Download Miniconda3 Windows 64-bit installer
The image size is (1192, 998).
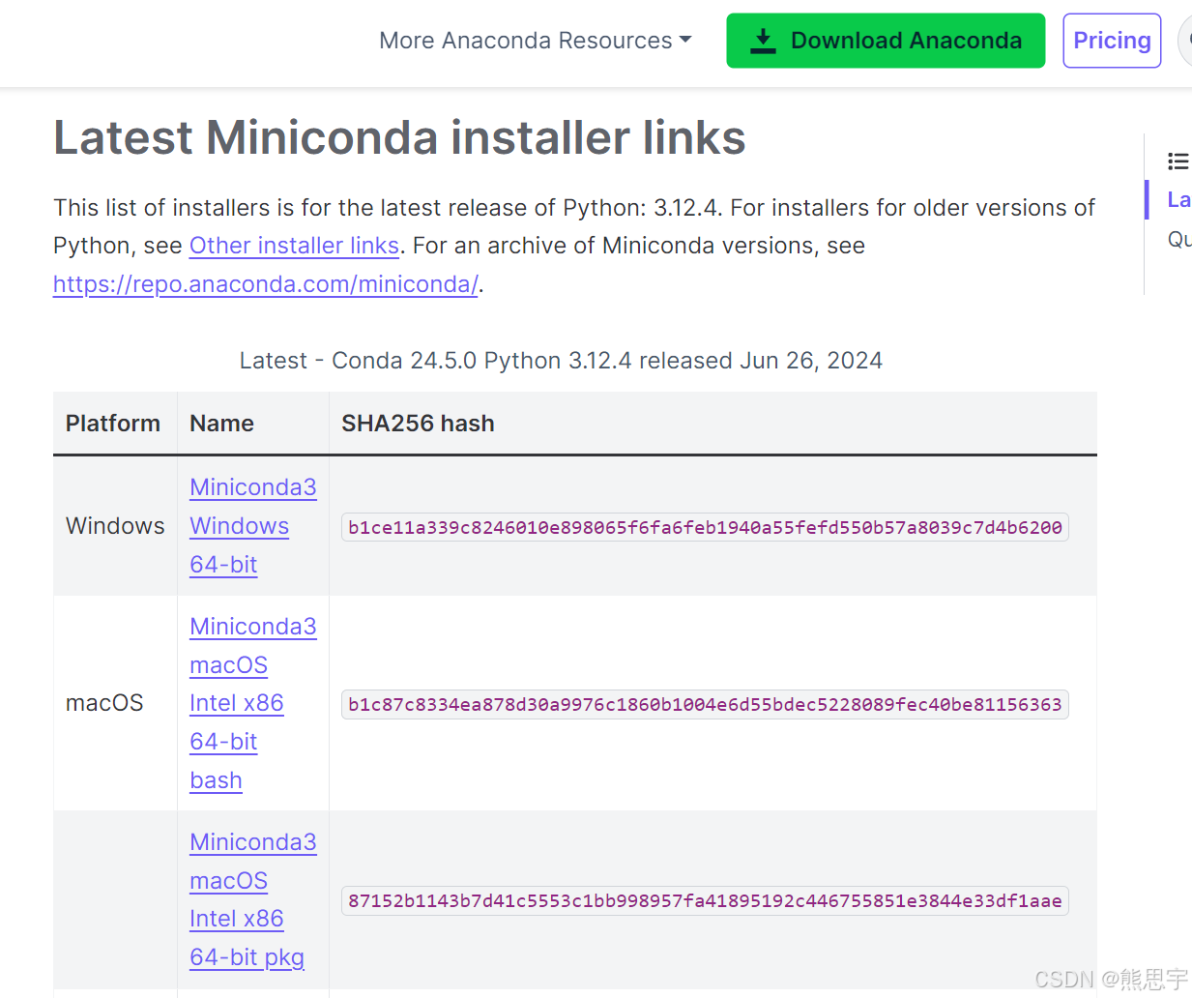click(x=253, y=526)
